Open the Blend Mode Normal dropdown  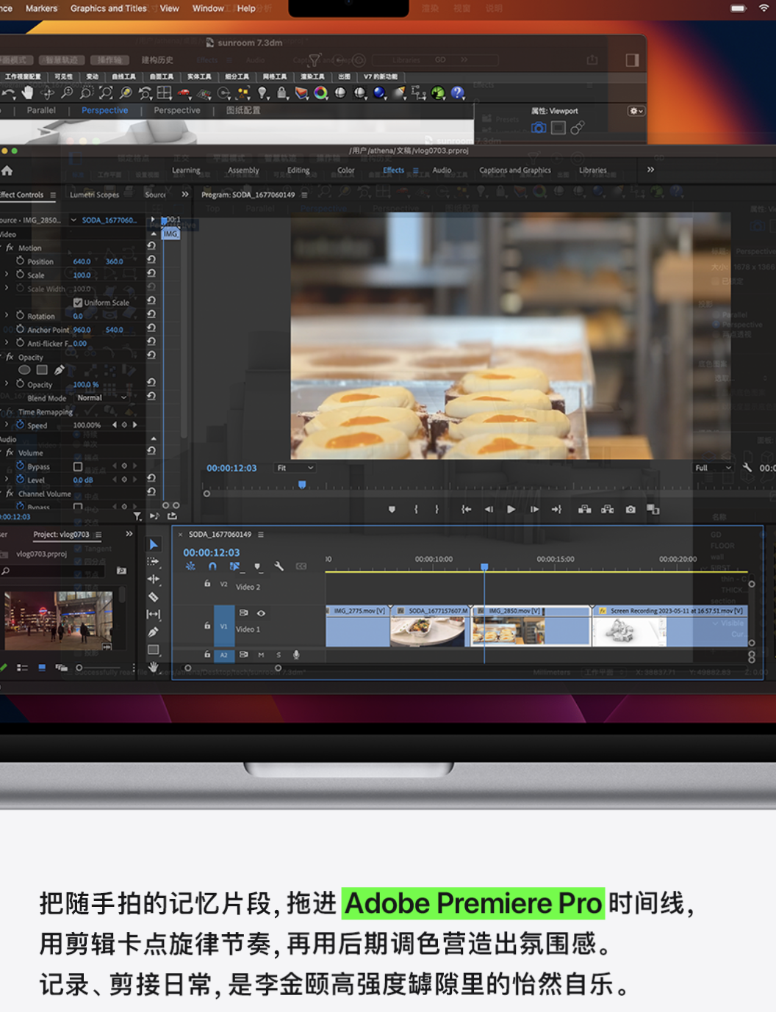pos(102,398)
